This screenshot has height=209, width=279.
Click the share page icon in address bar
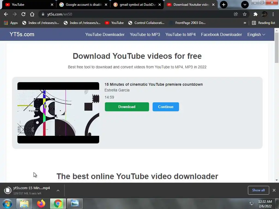pos(236,14)
